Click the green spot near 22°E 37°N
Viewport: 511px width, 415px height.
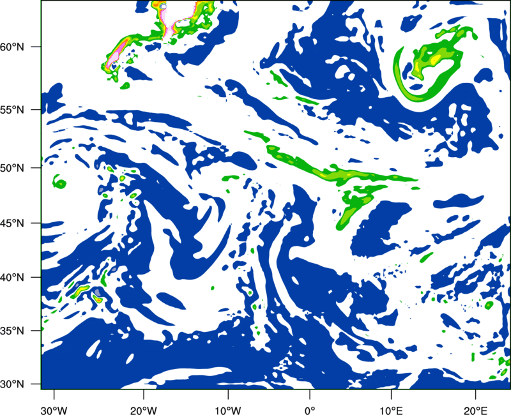point(489,305)
